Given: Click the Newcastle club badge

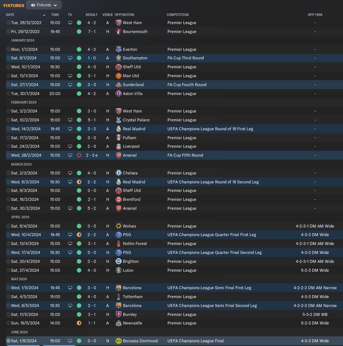Looking at the screenshot, I should tap(118, 323).
